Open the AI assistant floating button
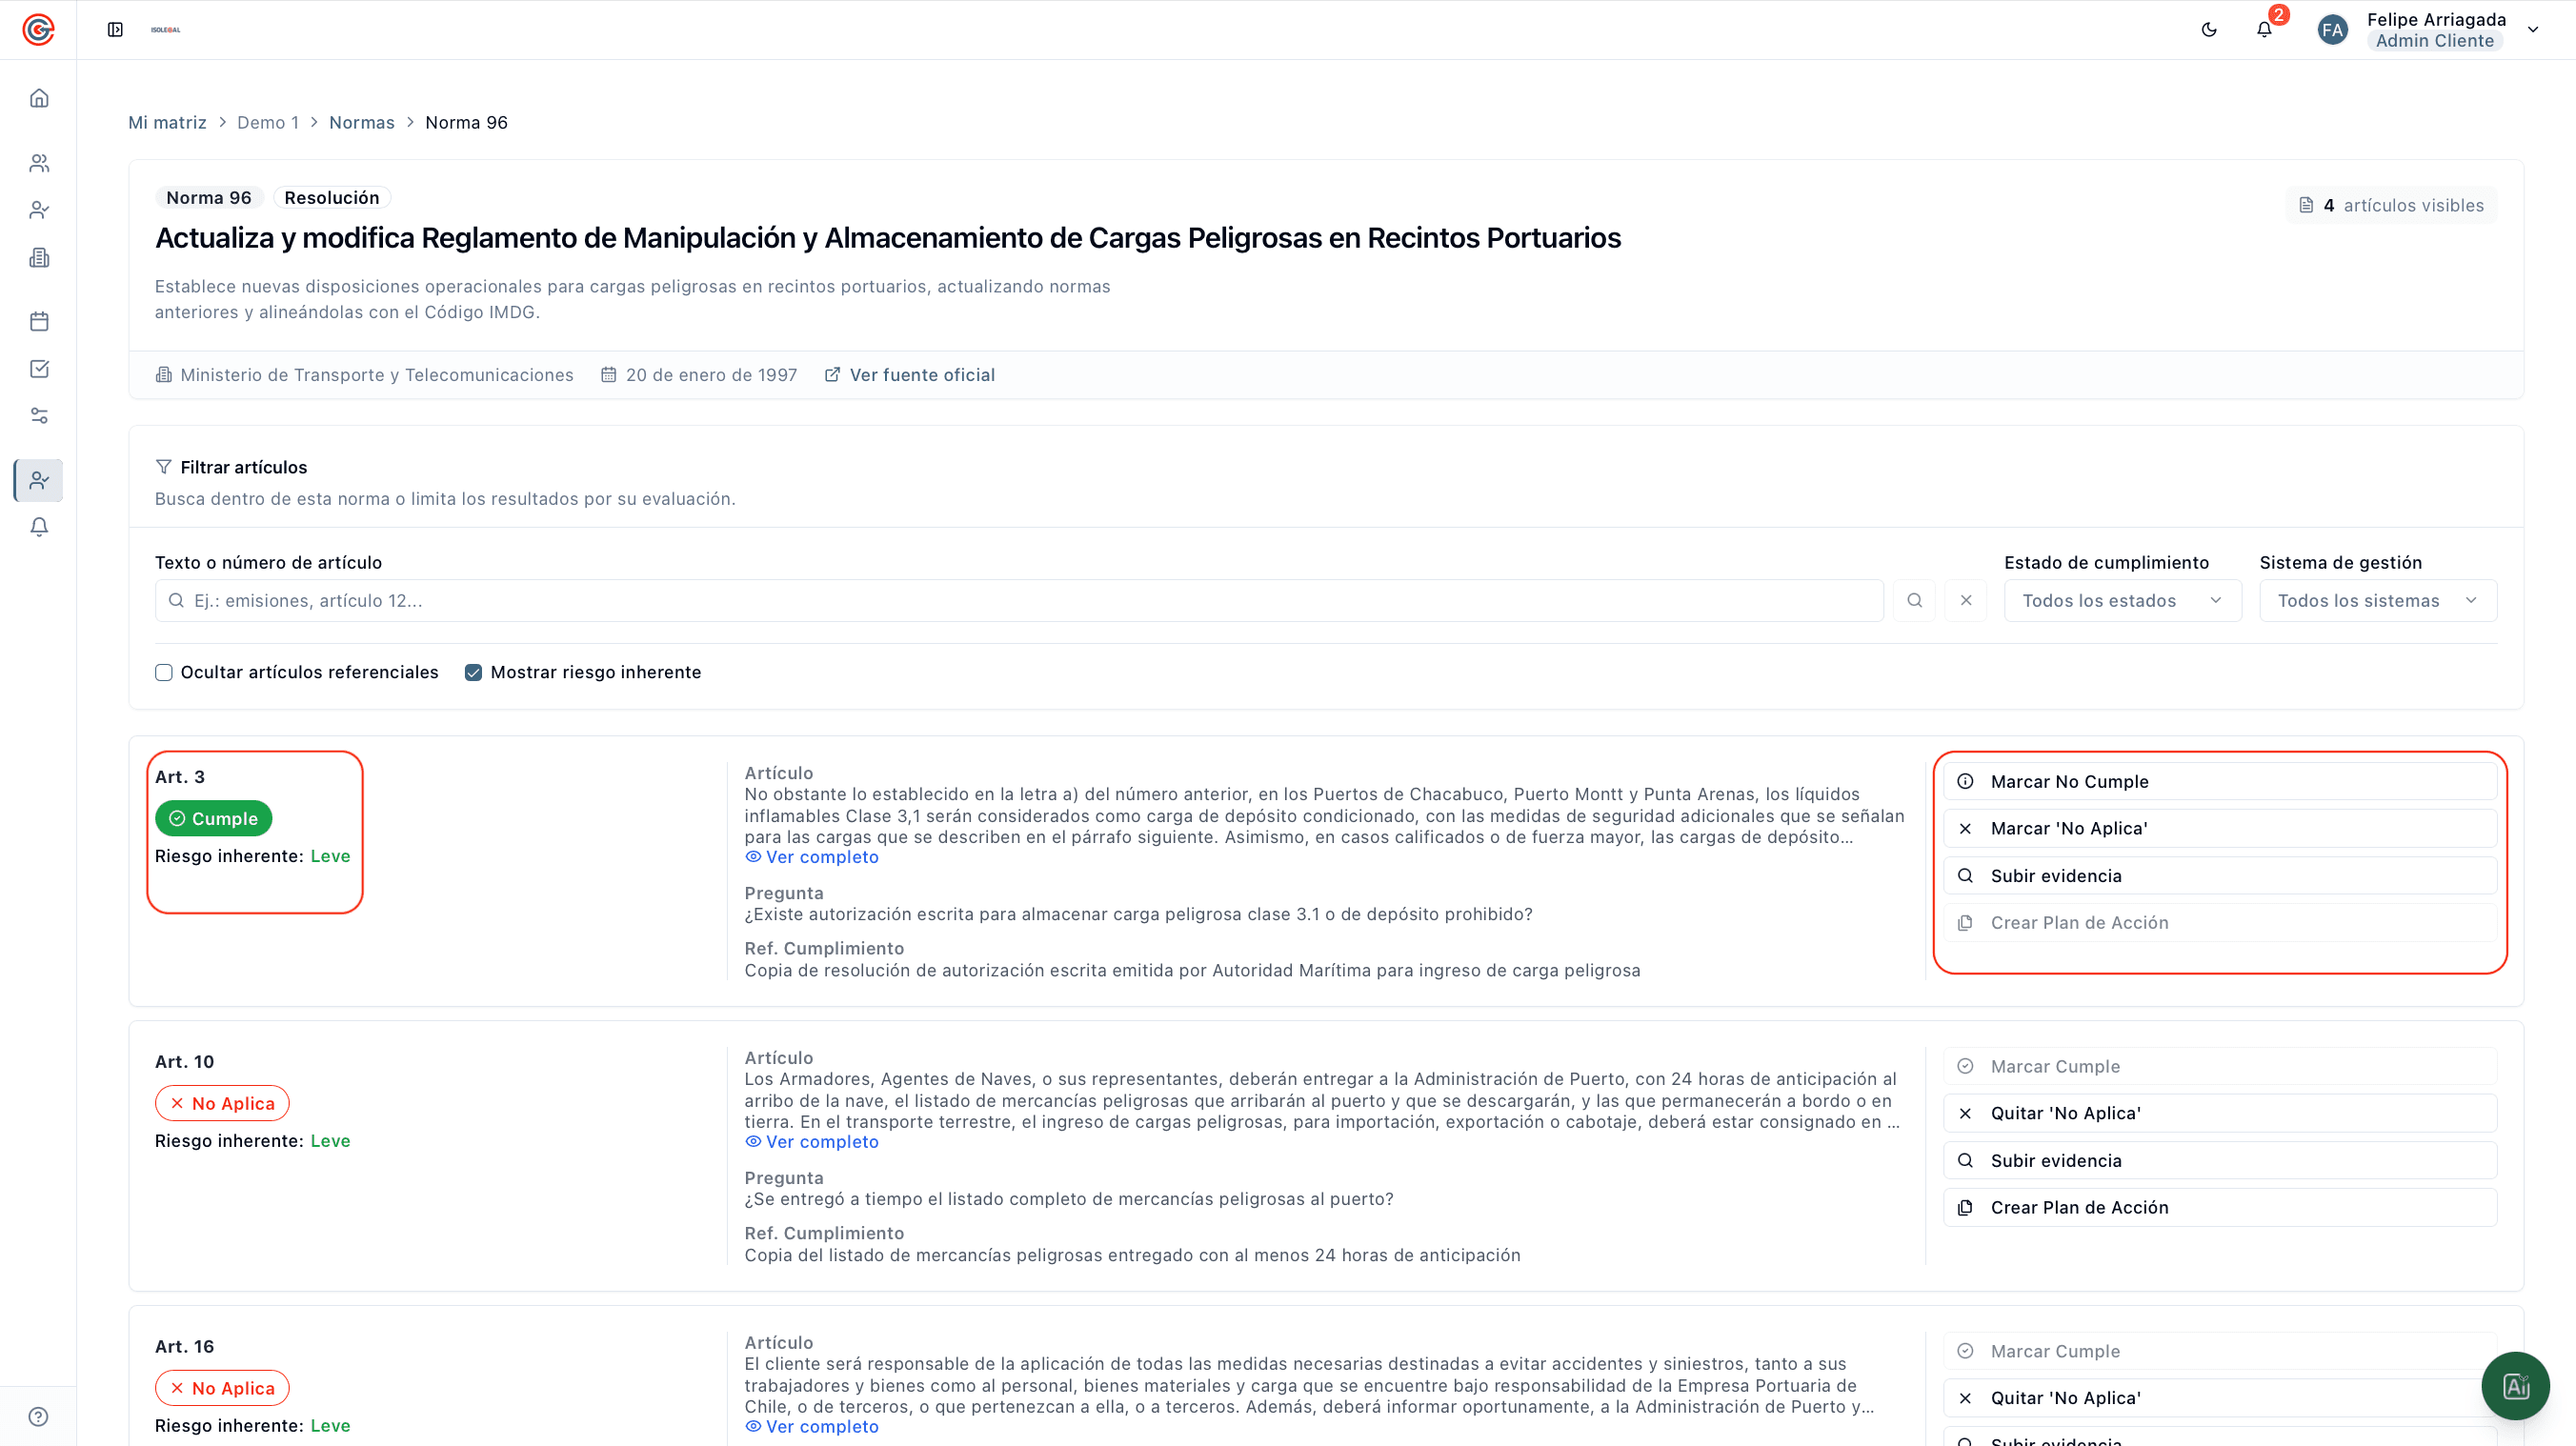 pos(2515,1386)
